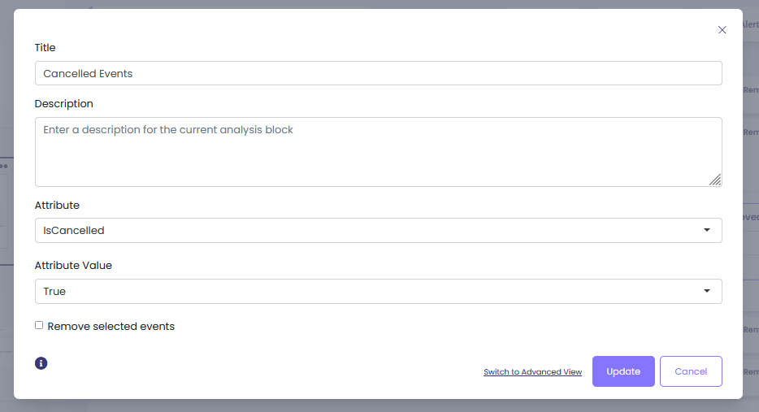The height and width of the screenshot is (412, 759).
Task: Enable the Remove selected events checkbox
Action: coord(39,325)
